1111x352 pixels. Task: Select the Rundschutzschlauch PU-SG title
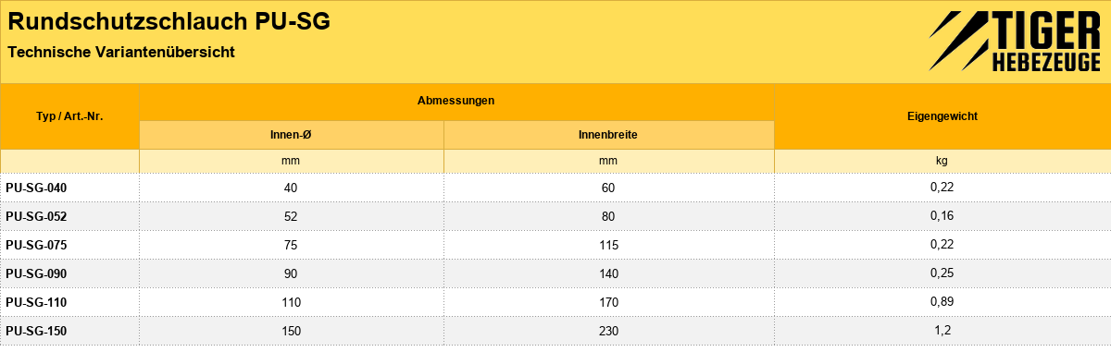169,21
